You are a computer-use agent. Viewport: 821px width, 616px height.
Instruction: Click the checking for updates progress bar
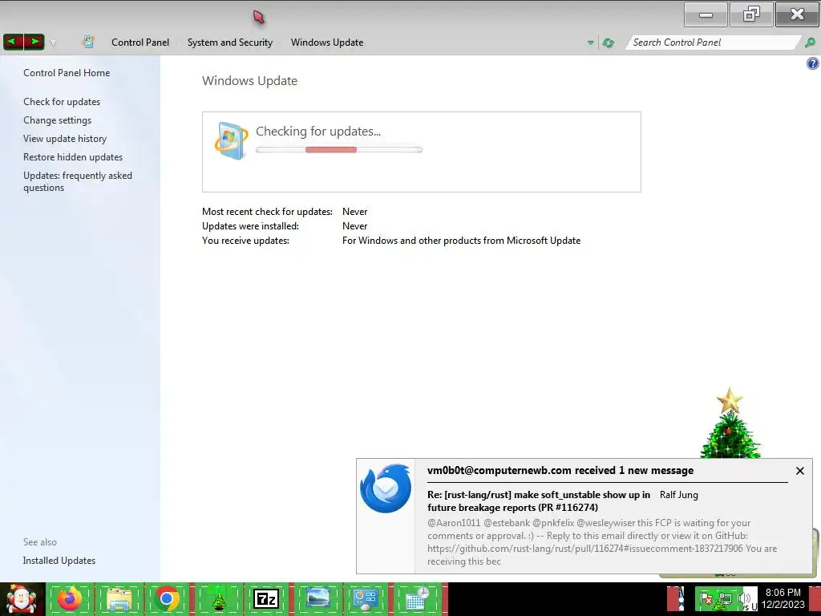[x=339, y=150]
